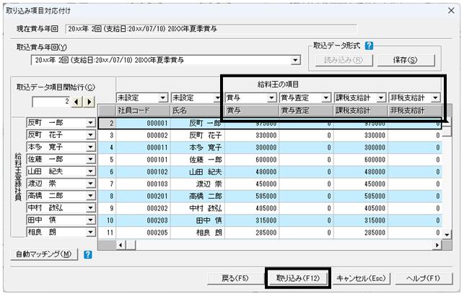This screenshot has width=464, height=297.
Task: Select row number 5 header
Action: (107, 160)
